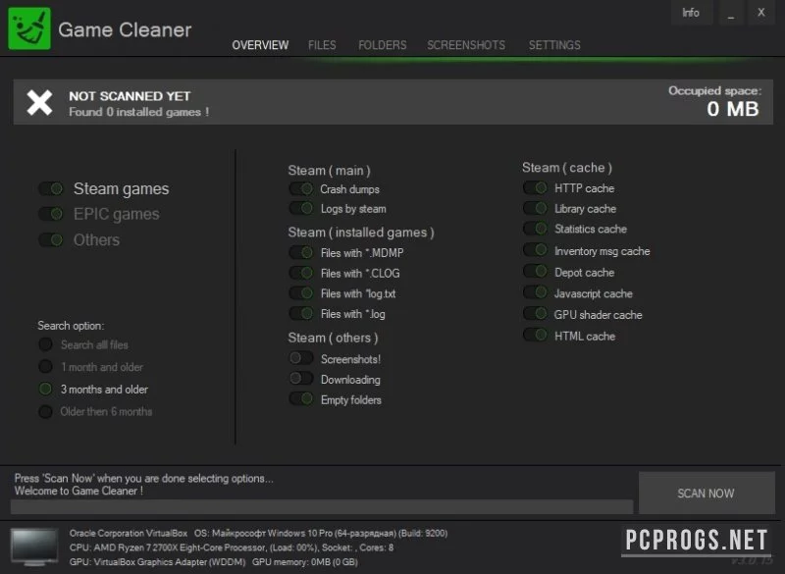Screen dimensions: 785x574
Task: Toggle Files with *.CLOG switch
Action: pos(301,273)
